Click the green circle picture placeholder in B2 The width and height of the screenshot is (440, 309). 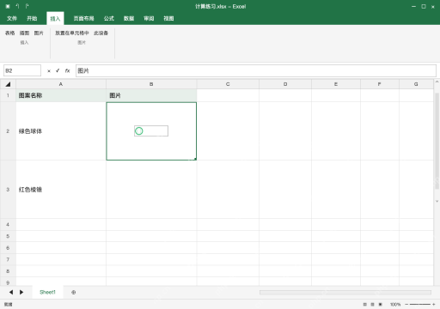pyautogui.click(x=139, y=131)
